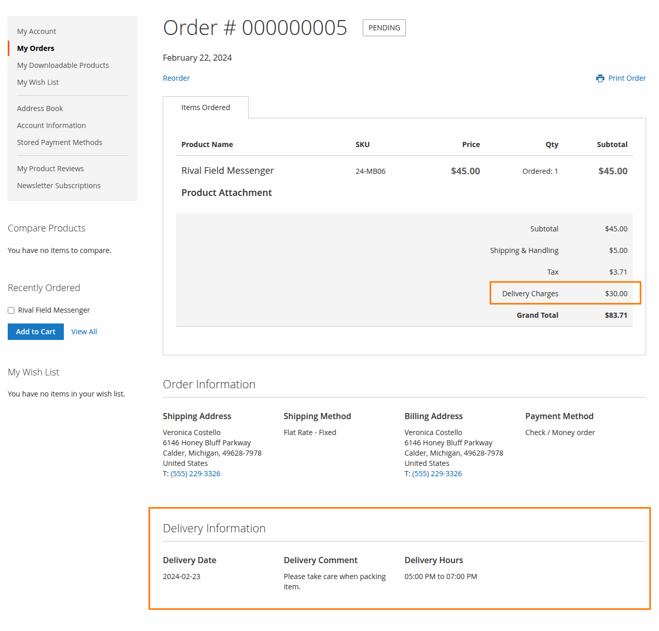Click the Product Attachment text
The width and height of the screenshot is (659, 631).
coord(227,193)
